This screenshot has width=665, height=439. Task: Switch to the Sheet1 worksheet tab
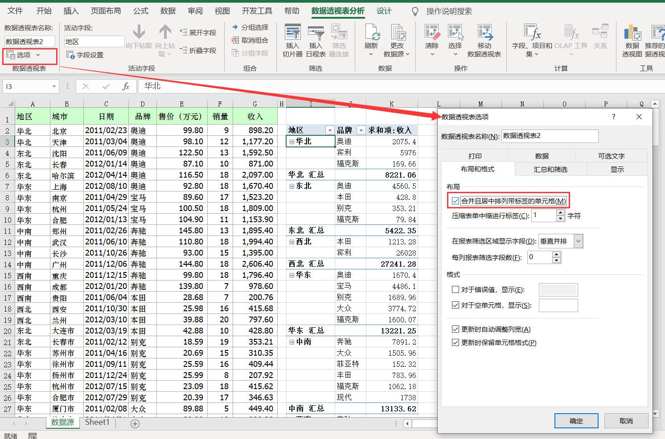[x=97, y=422]
